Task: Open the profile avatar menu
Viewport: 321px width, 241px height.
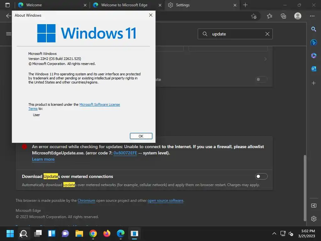Action: tap(298, 16)
